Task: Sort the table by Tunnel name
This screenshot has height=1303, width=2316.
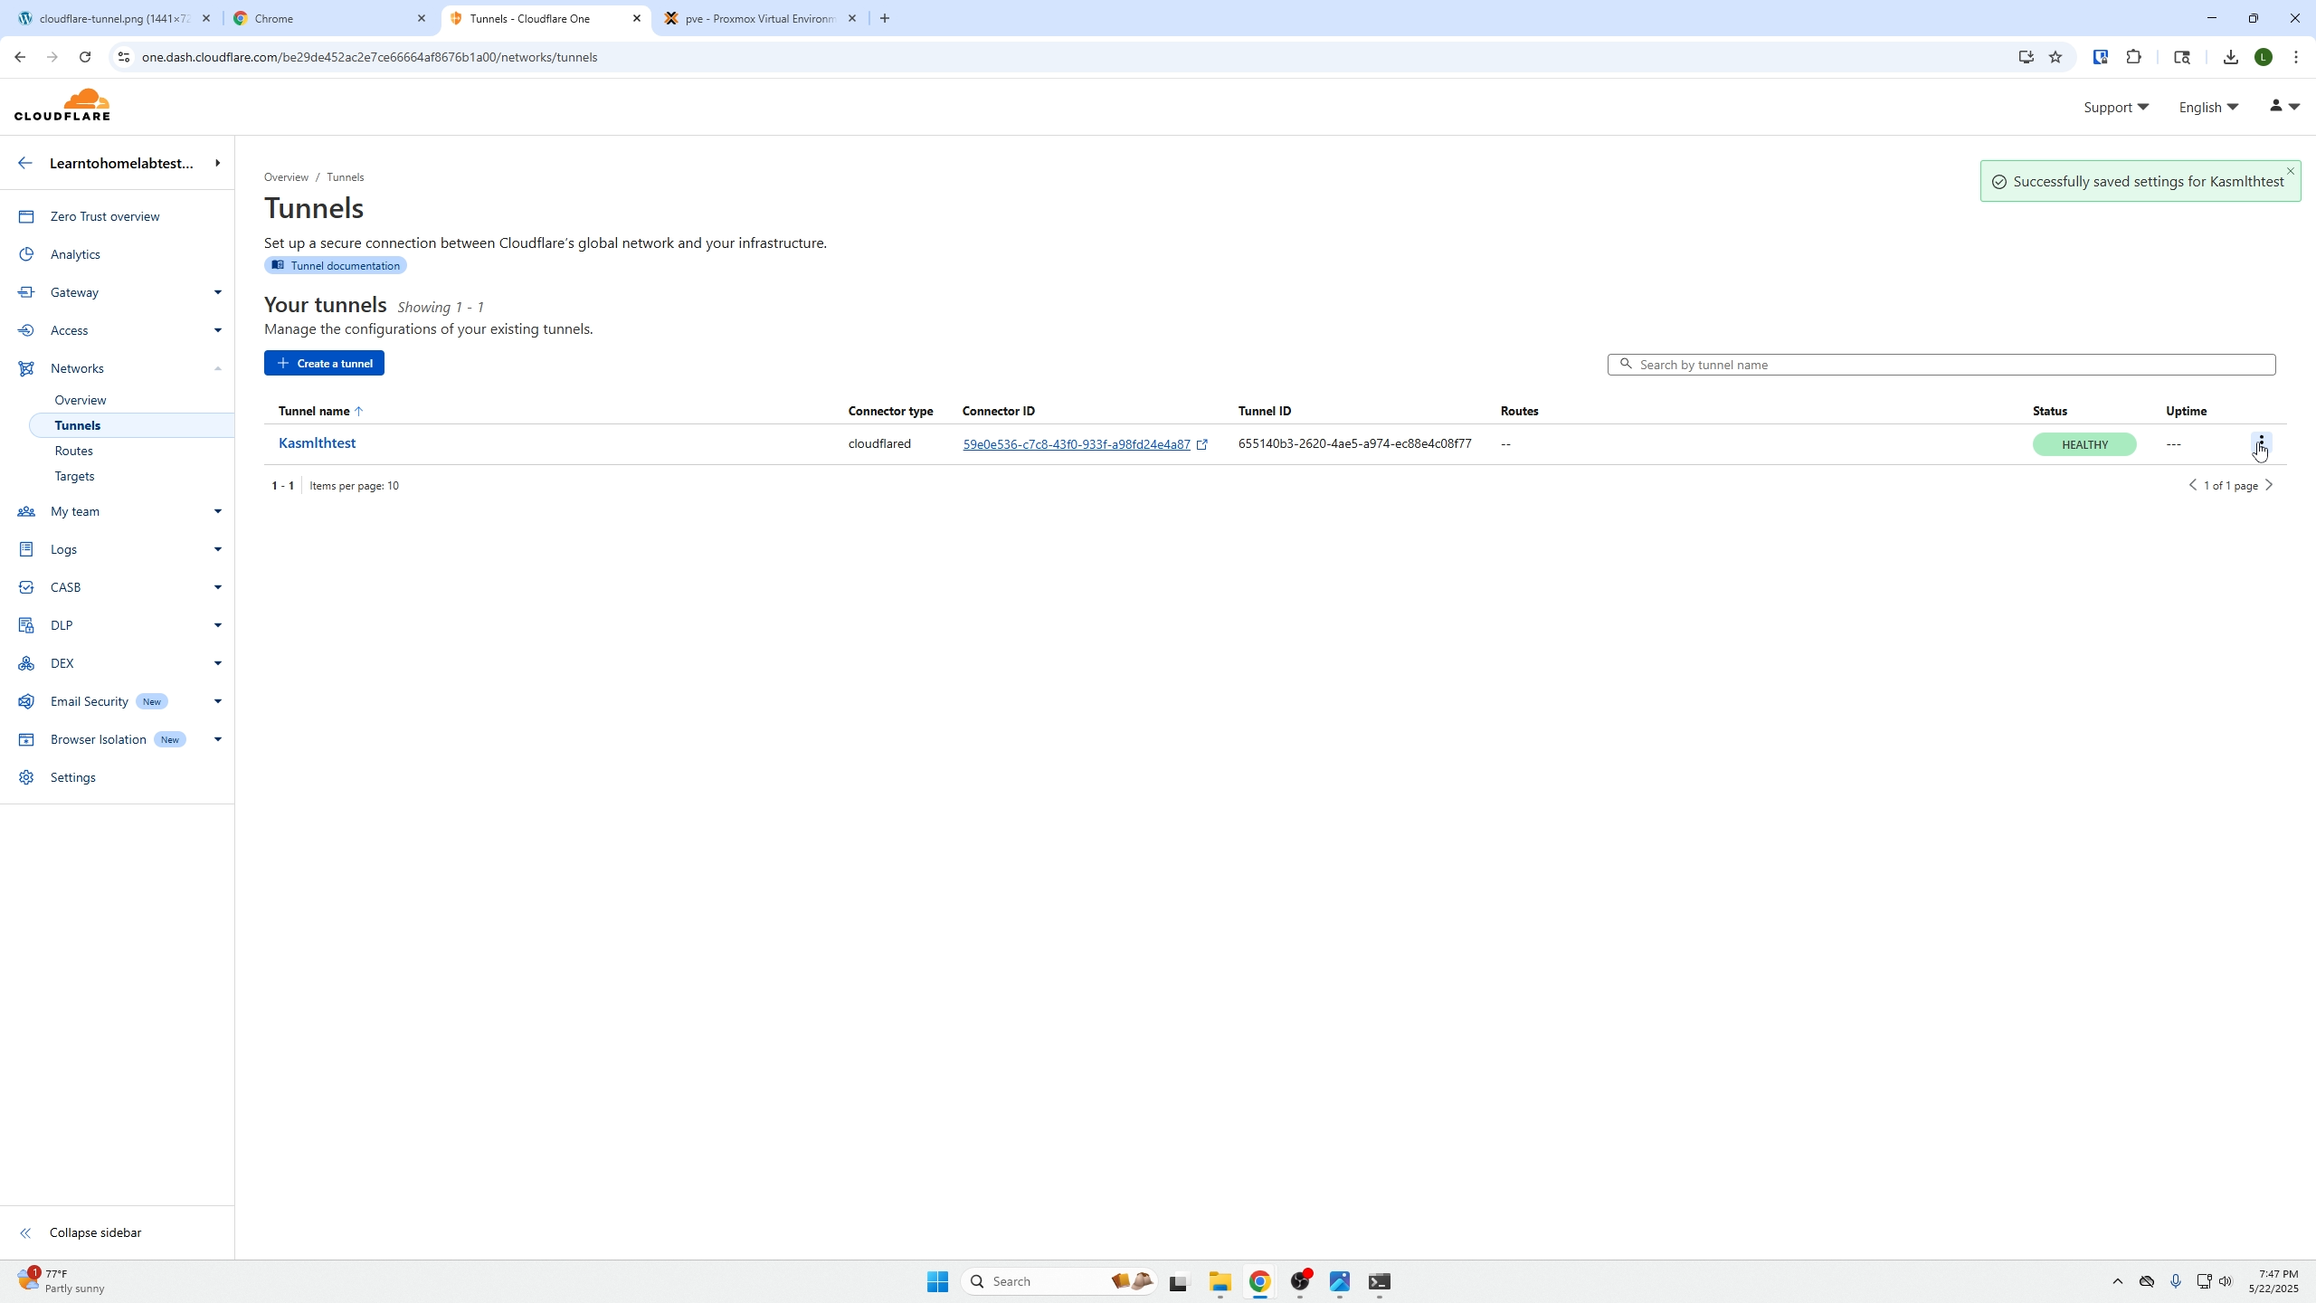Action: 318,411
